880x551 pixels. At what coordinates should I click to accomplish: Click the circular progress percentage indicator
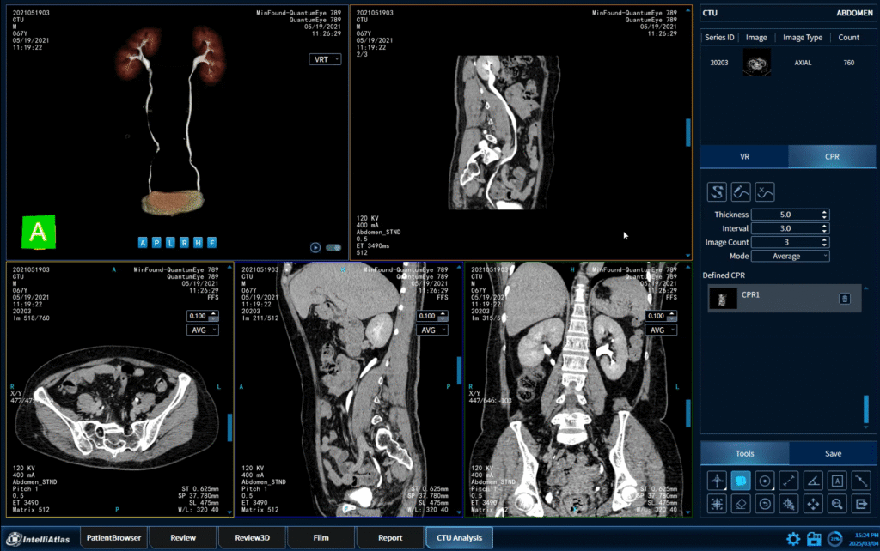point(835,539)
